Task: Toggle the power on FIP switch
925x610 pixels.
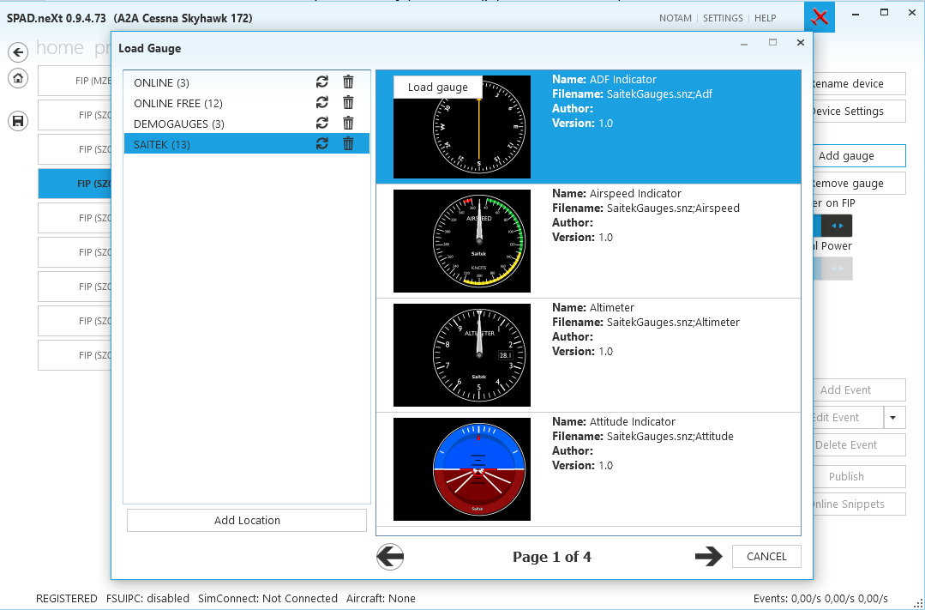Action: 832,226
